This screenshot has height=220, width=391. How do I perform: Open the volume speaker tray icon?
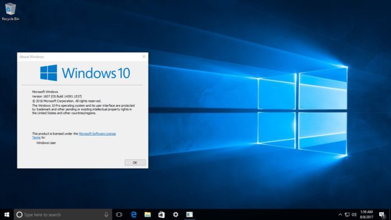[x=354, y=214]
